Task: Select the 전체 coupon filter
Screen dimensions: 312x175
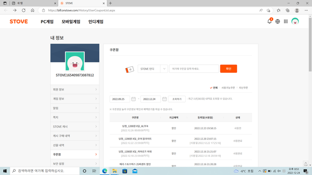Action: coord(214,88)
